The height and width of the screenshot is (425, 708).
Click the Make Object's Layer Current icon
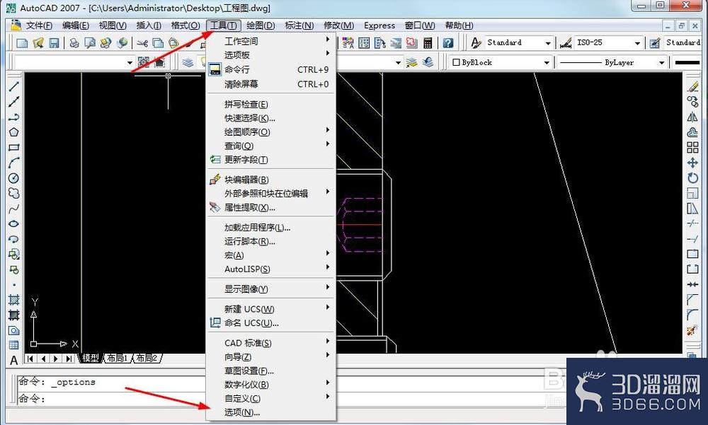click(x=411, y=62)
